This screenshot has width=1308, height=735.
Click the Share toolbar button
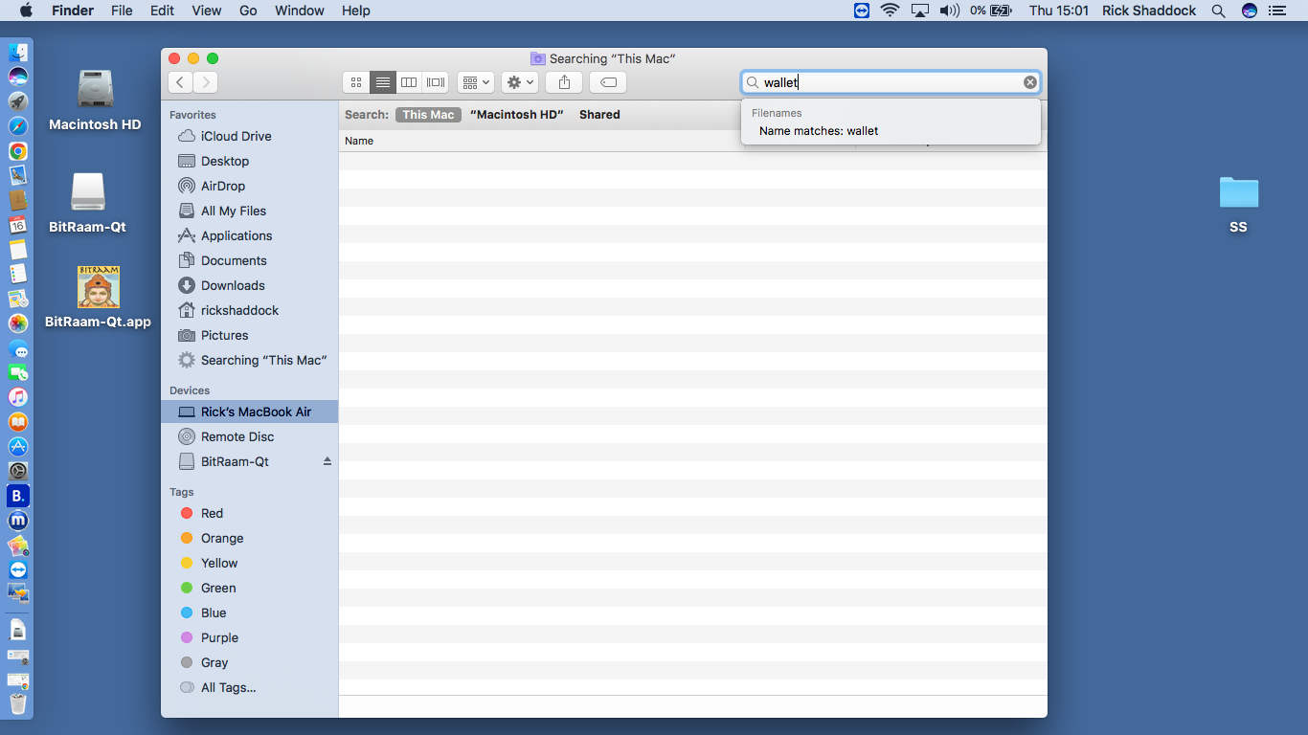coord(564,82)
